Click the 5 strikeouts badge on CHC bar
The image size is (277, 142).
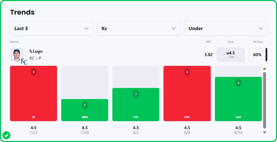(x=187, y=72)
